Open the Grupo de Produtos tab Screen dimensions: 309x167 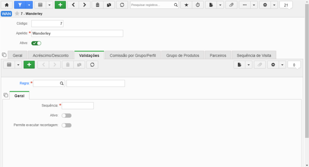point(183,55)
